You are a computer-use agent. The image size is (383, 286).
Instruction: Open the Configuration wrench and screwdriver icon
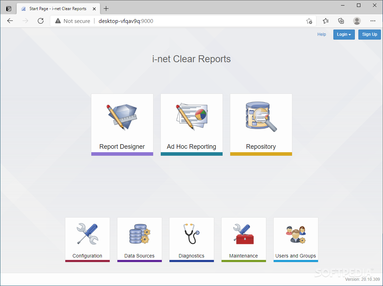coord(88,234)
